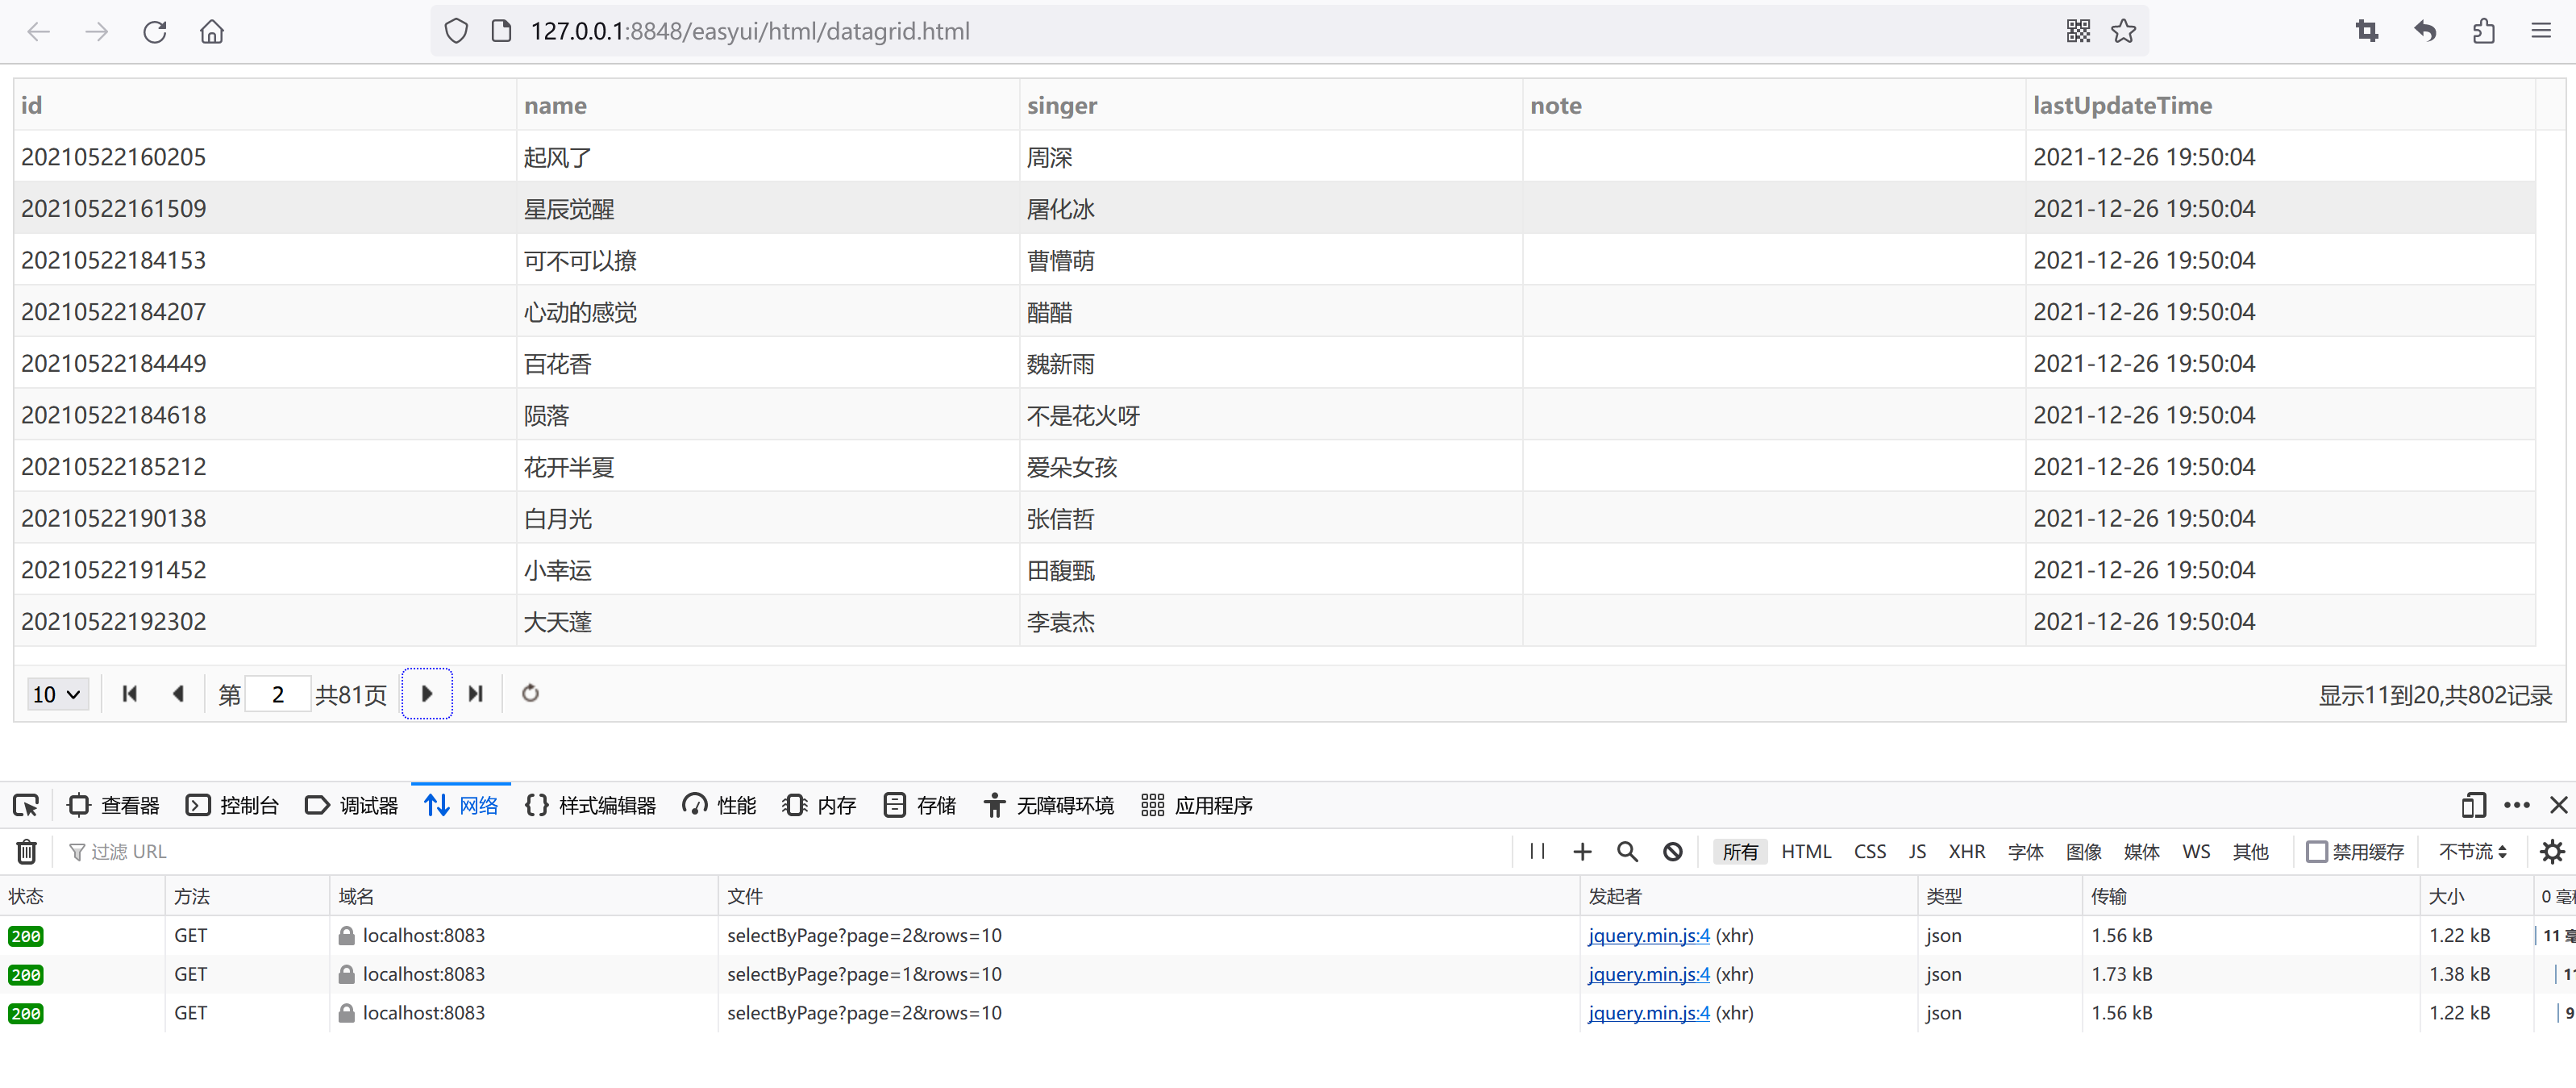Go back to the previous browser page
2576x1088 pixels.
coord(38,32)
